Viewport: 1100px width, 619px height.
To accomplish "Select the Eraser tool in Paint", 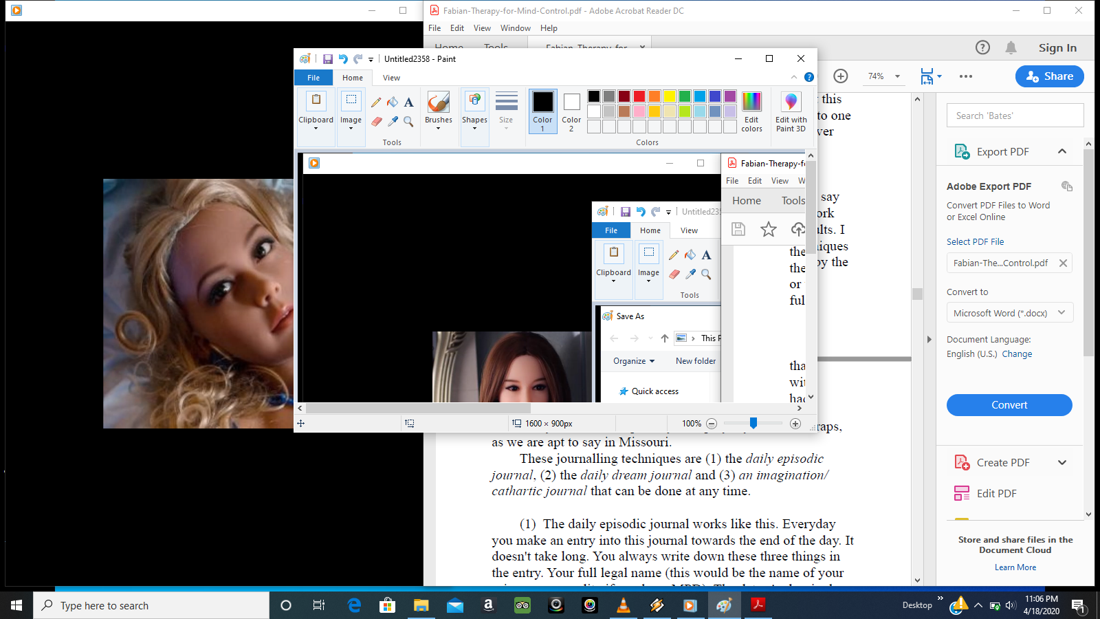I will pyautogui.click(x=376, y=122).
